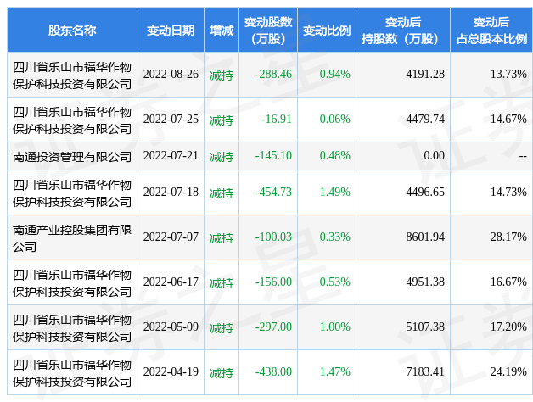This screenshot has width=533, height=402.
Task: Click the 4191.28 holdings value
Action: (425, 74)
